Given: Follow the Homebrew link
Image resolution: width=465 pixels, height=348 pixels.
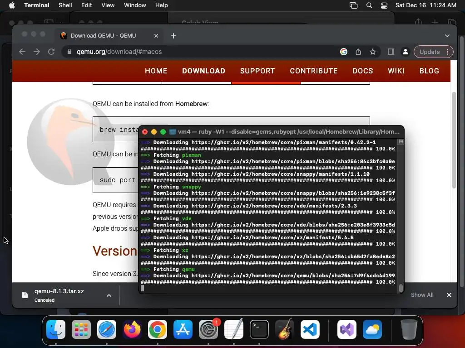Looking at the screenshot, I should [191, 104].
